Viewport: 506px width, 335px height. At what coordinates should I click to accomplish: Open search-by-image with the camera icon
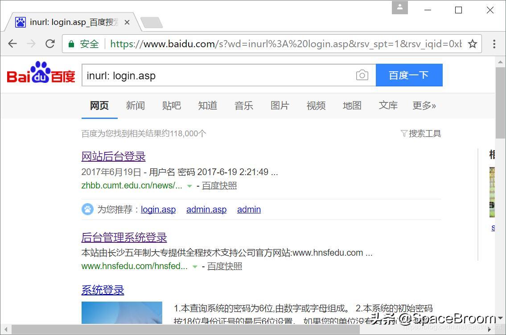362,75
